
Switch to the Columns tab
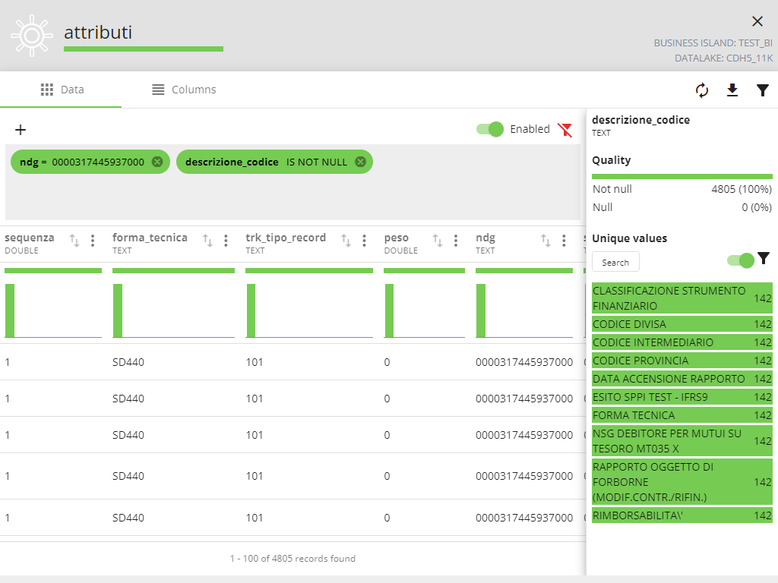coord(184,90)
